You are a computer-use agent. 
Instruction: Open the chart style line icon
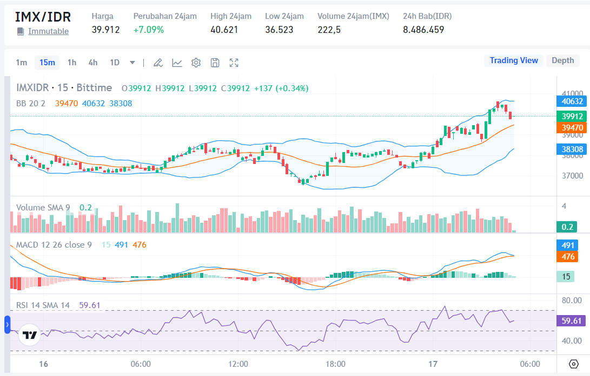point(176,63)
